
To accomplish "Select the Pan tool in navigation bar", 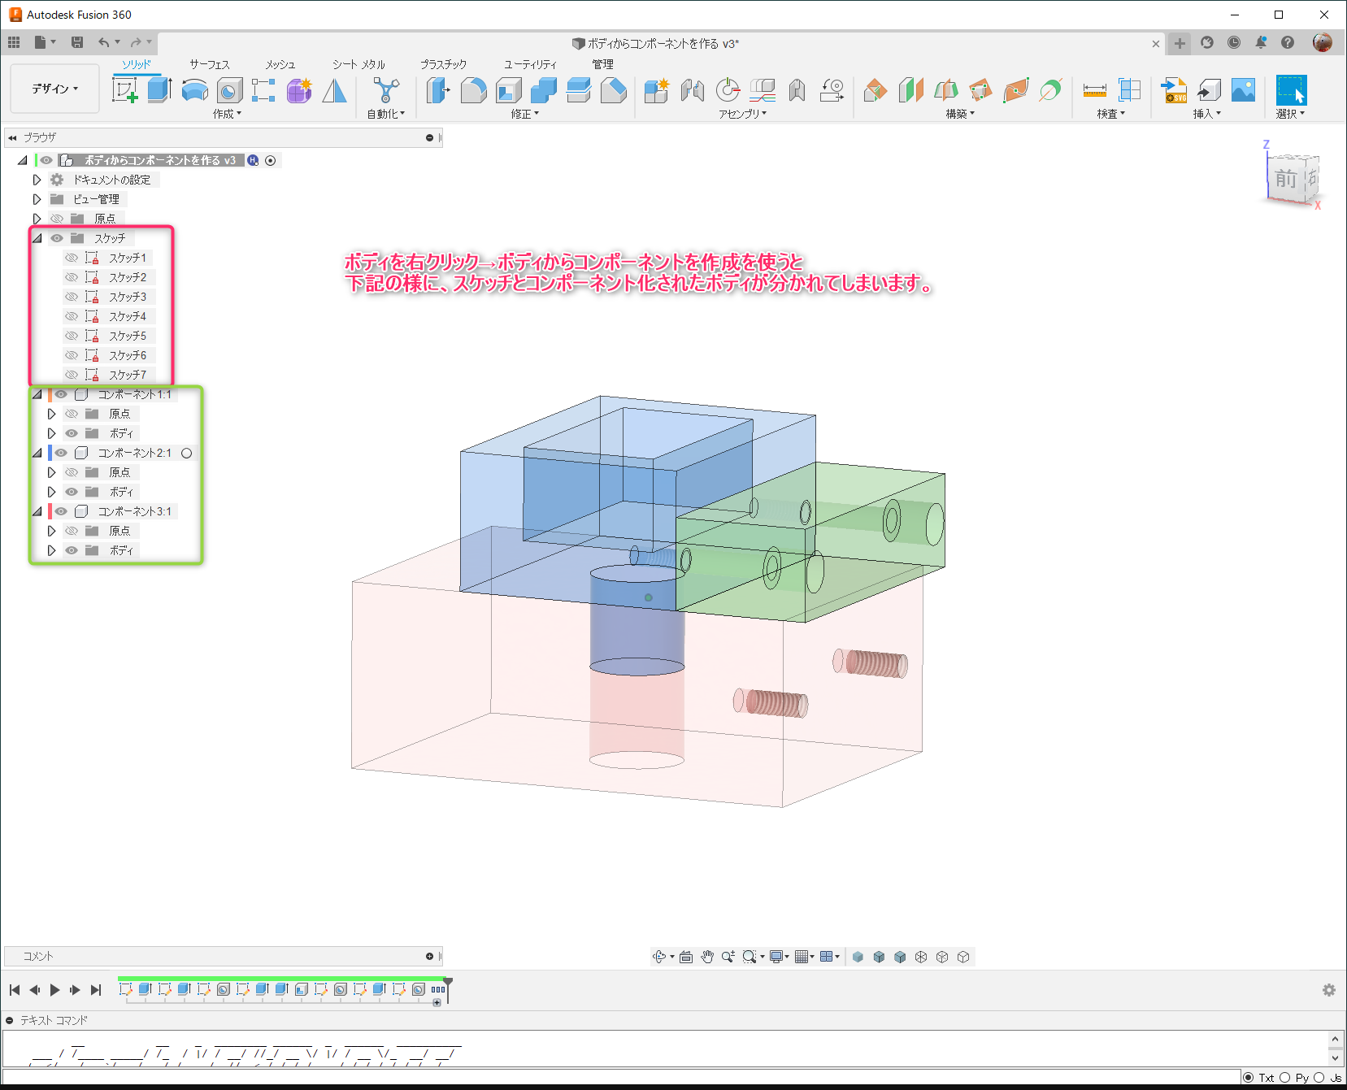I will (x=706, y=957).
